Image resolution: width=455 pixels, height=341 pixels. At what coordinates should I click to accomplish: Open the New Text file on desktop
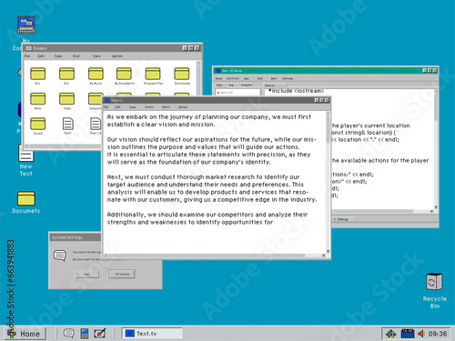(x=26, y=153)
